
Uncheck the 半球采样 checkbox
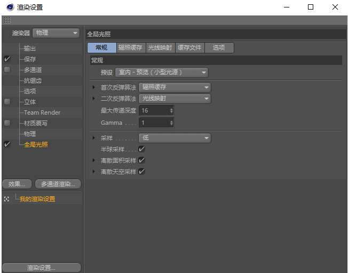click(x=141, y=149)
